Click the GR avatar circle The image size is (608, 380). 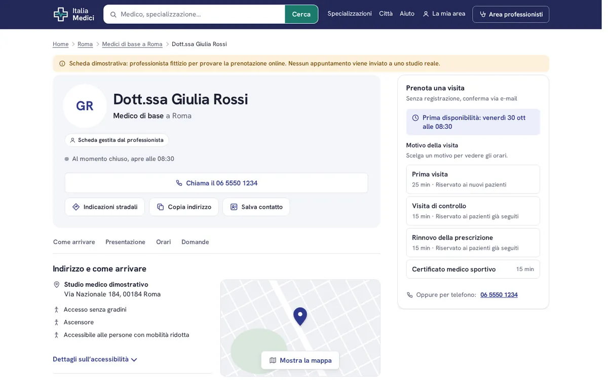click(85, 106)
